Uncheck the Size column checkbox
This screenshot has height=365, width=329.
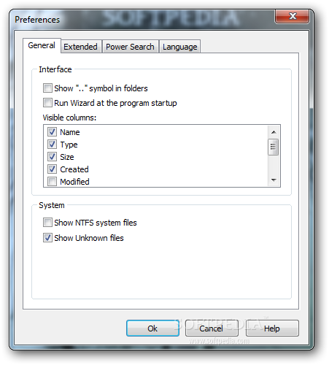click(52, 157)
